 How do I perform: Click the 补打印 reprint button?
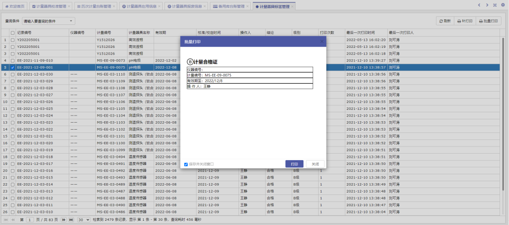[465, 21]
